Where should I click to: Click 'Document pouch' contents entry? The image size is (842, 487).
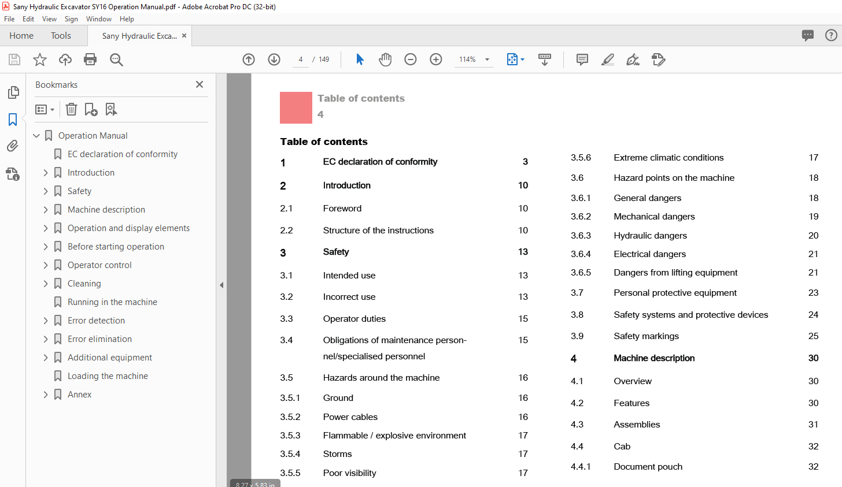point(648,467)
